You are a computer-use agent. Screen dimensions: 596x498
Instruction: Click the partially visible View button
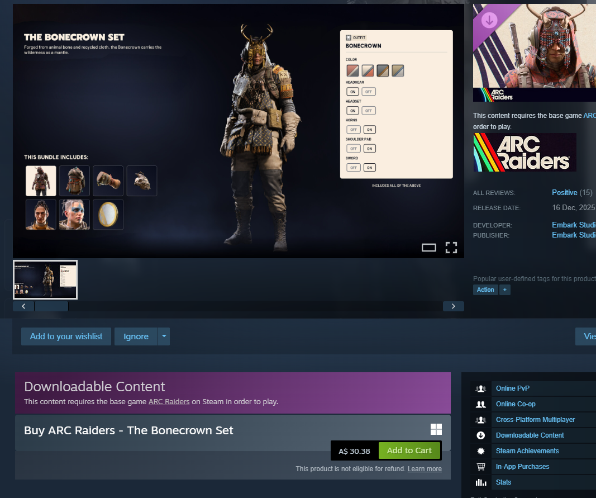(x=586, y=336)
